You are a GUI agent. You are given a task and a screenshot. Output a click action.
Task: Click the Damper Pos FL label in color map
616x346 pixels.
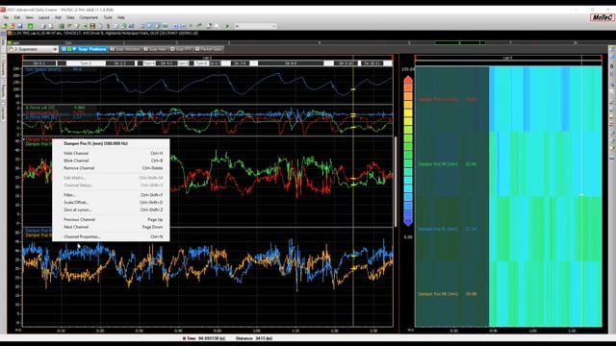[x=438, y=99]
